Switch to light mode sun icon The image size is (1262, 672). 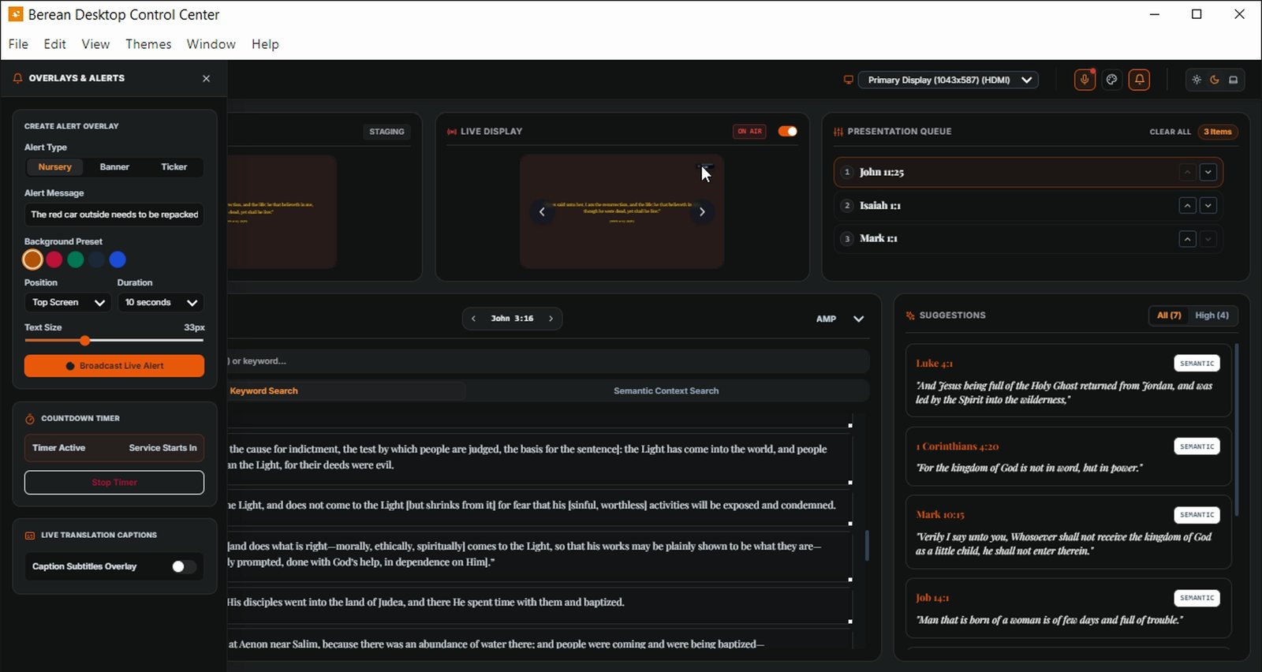coord(1197,80)
